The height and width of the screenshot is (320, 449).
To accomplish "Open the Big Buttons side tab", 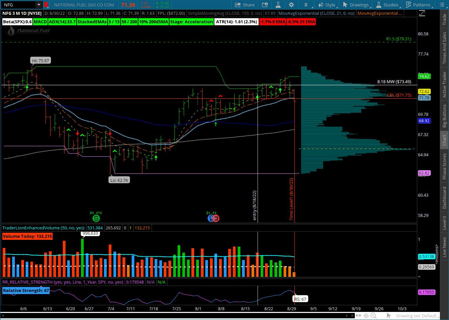I will tap(445, 116).
